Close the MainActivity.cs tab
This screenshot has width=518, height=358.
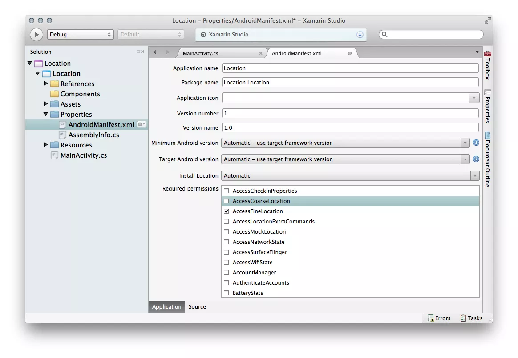point(261,53)
